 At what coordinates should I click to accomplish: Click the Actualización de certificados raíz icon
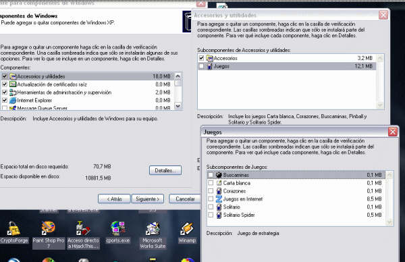click(13, 84)
